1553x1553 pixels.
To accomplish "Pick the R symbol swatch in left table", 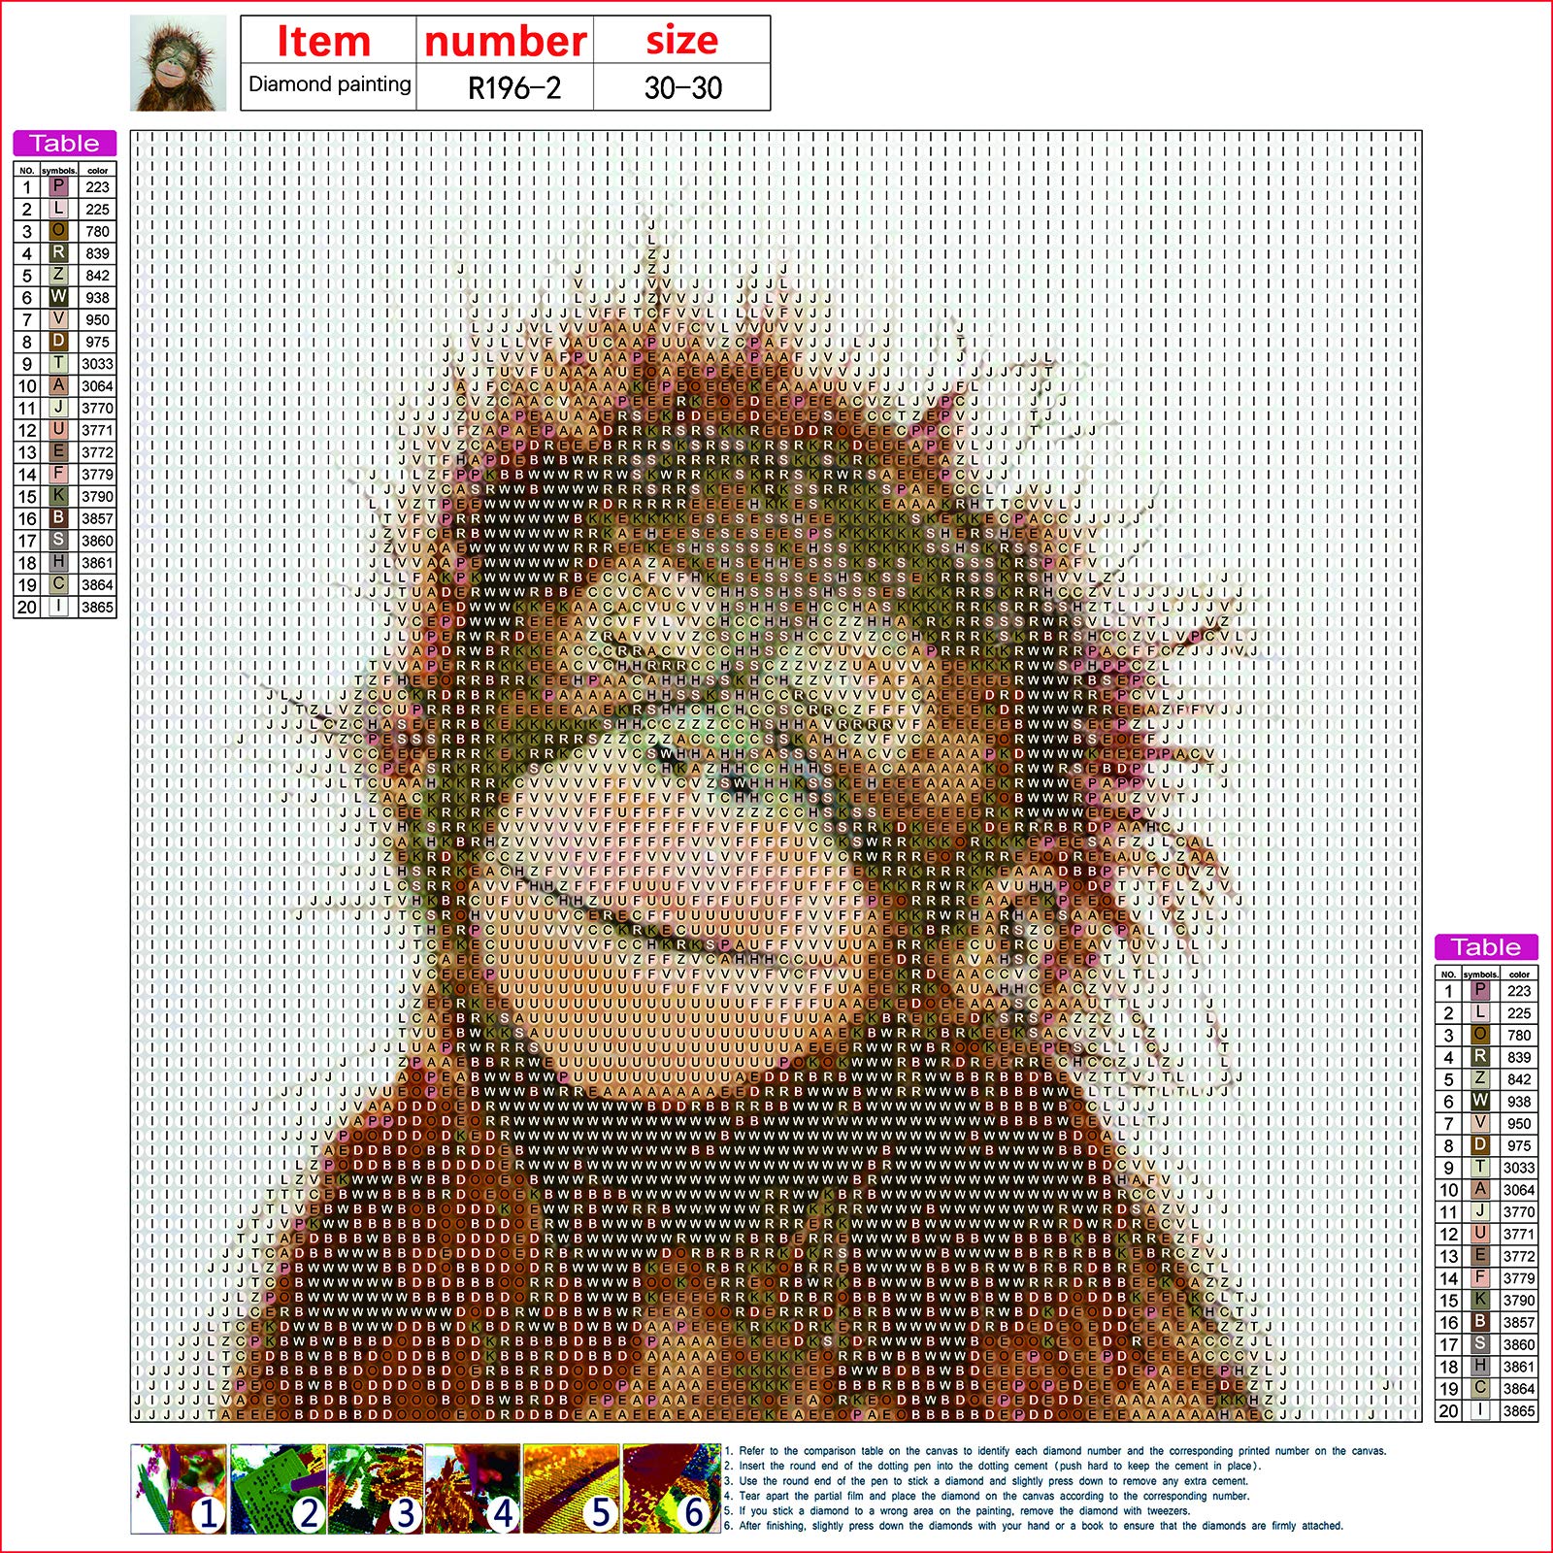I will click(x=58, y=253).
